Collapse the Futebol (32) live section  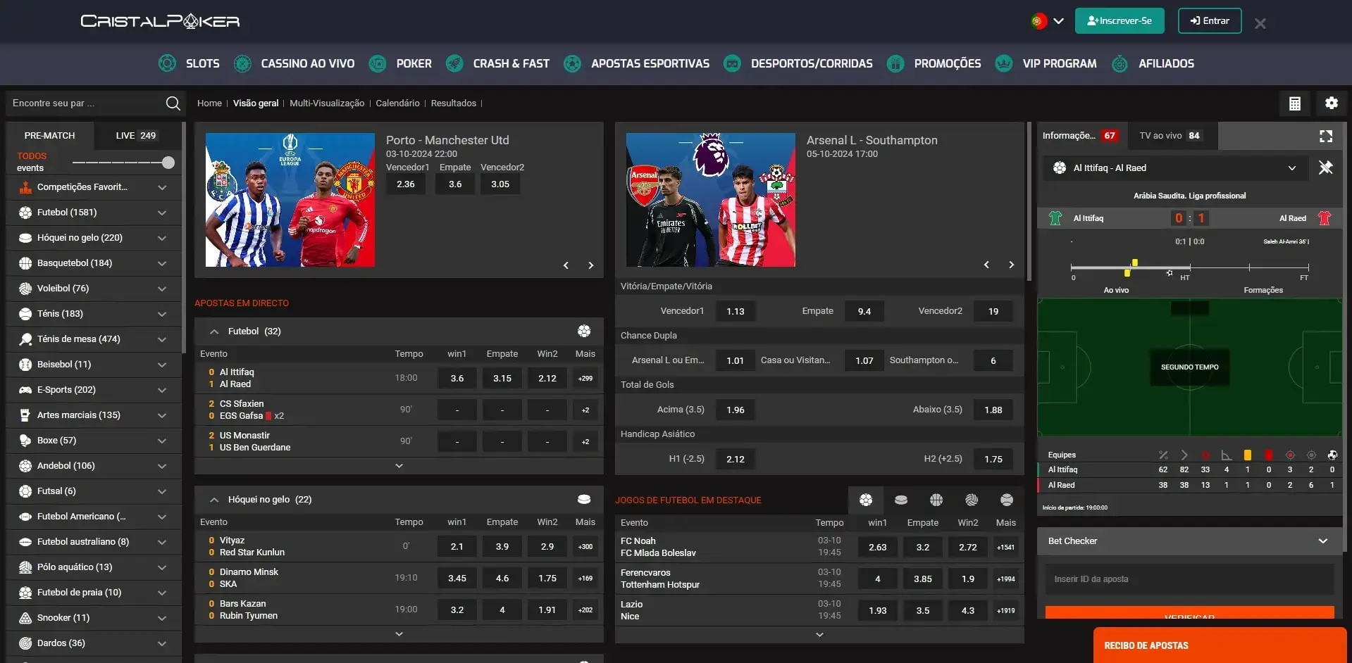pos(214,331)
